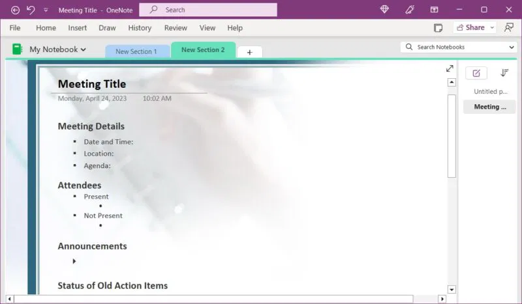Expand the Search Notebooks scope dropdown
Image resolution: width=522 pixels, height=304 pixels.
point(512,47)
